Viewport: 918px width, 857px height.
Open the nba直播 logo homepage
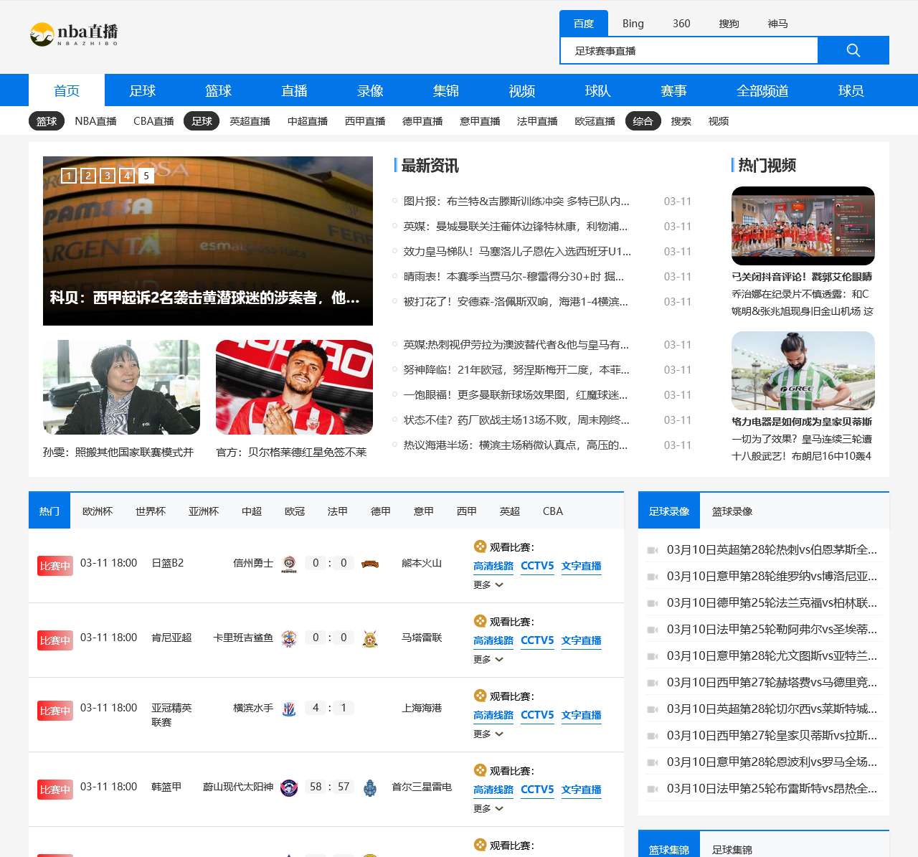tap(74, 34)
